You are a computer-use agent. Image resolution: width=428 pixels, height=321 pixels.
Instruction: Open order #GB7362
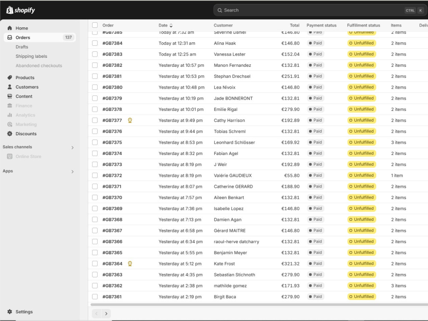(x=112, y=286)
